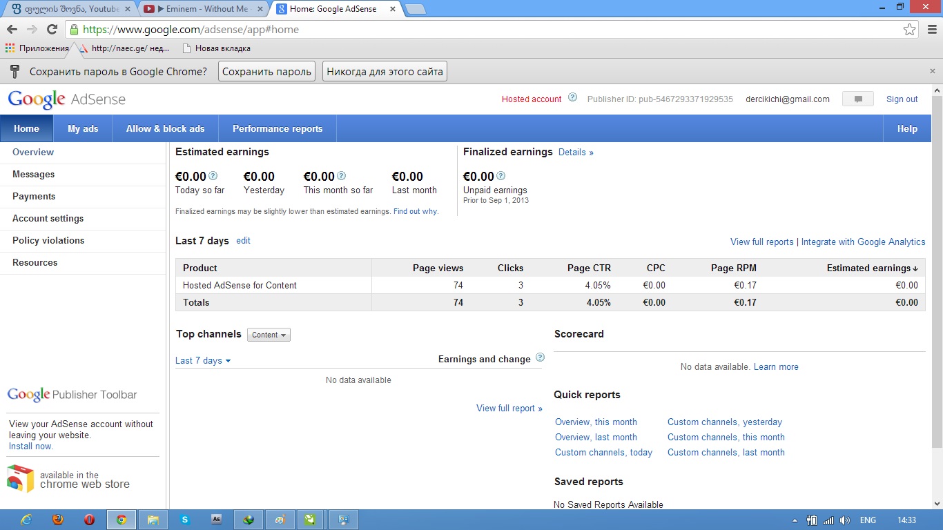Open File Explorer from the taskbar
The width and height of the screenshot is (943, 530).
tap(153, 520)
